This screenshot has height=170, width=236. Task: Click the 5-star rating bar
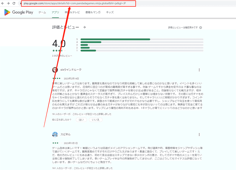tap(142, 39)
